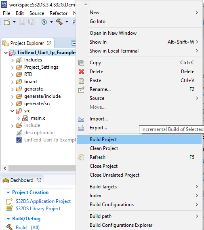Click the S32DS Application Project icon
The image size is (204, 230).
pyautogui.click(x=9, y=201)
